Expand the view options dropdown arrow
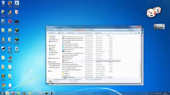Viewport: 170px width, 95px height. point(133,33)
